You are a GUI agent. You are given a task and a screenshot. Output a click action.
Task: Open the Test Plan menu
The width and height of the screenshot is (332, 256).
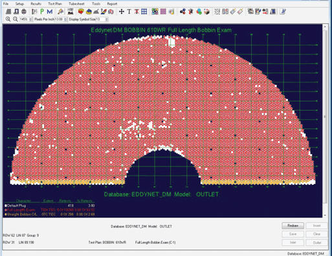click(x=55, y=4)
